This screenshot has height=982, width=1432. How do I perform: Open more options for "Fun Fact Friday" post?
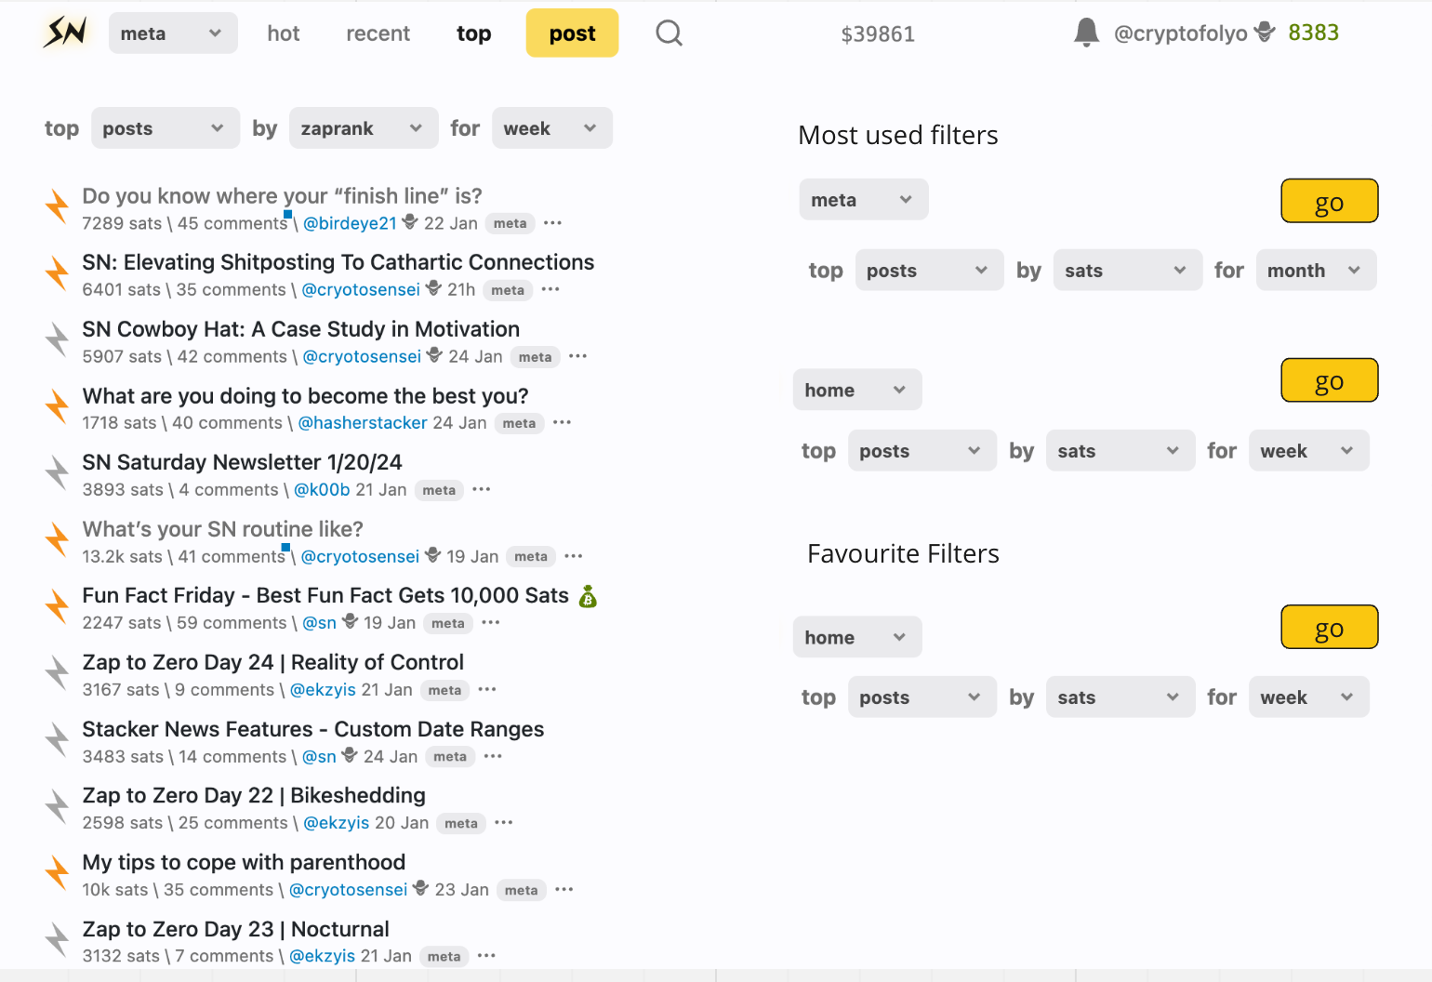click(491, 623)
